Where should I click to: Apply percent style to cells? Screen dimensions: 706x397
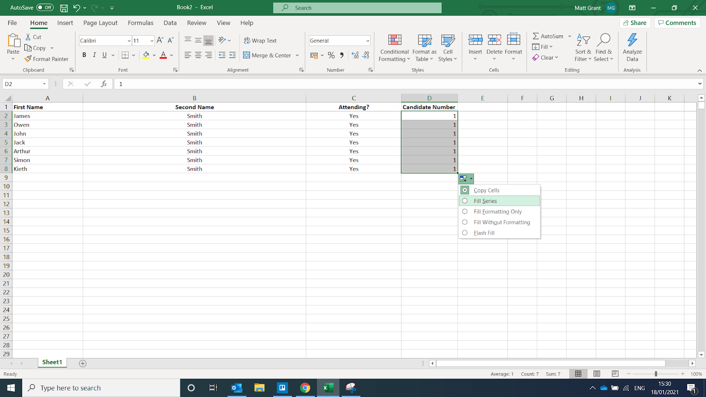pos(331,55)
